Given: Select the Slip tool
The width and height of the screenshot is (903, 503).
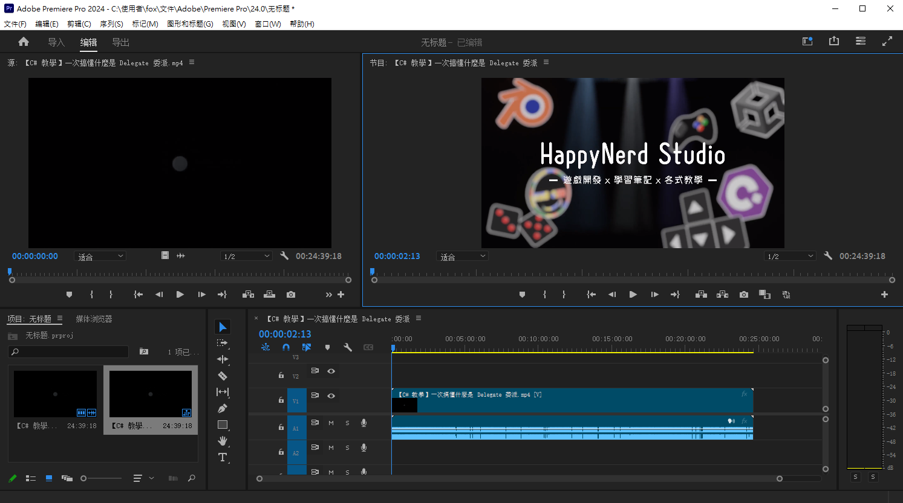Looking at the screenshot, I should pos(223,392).
